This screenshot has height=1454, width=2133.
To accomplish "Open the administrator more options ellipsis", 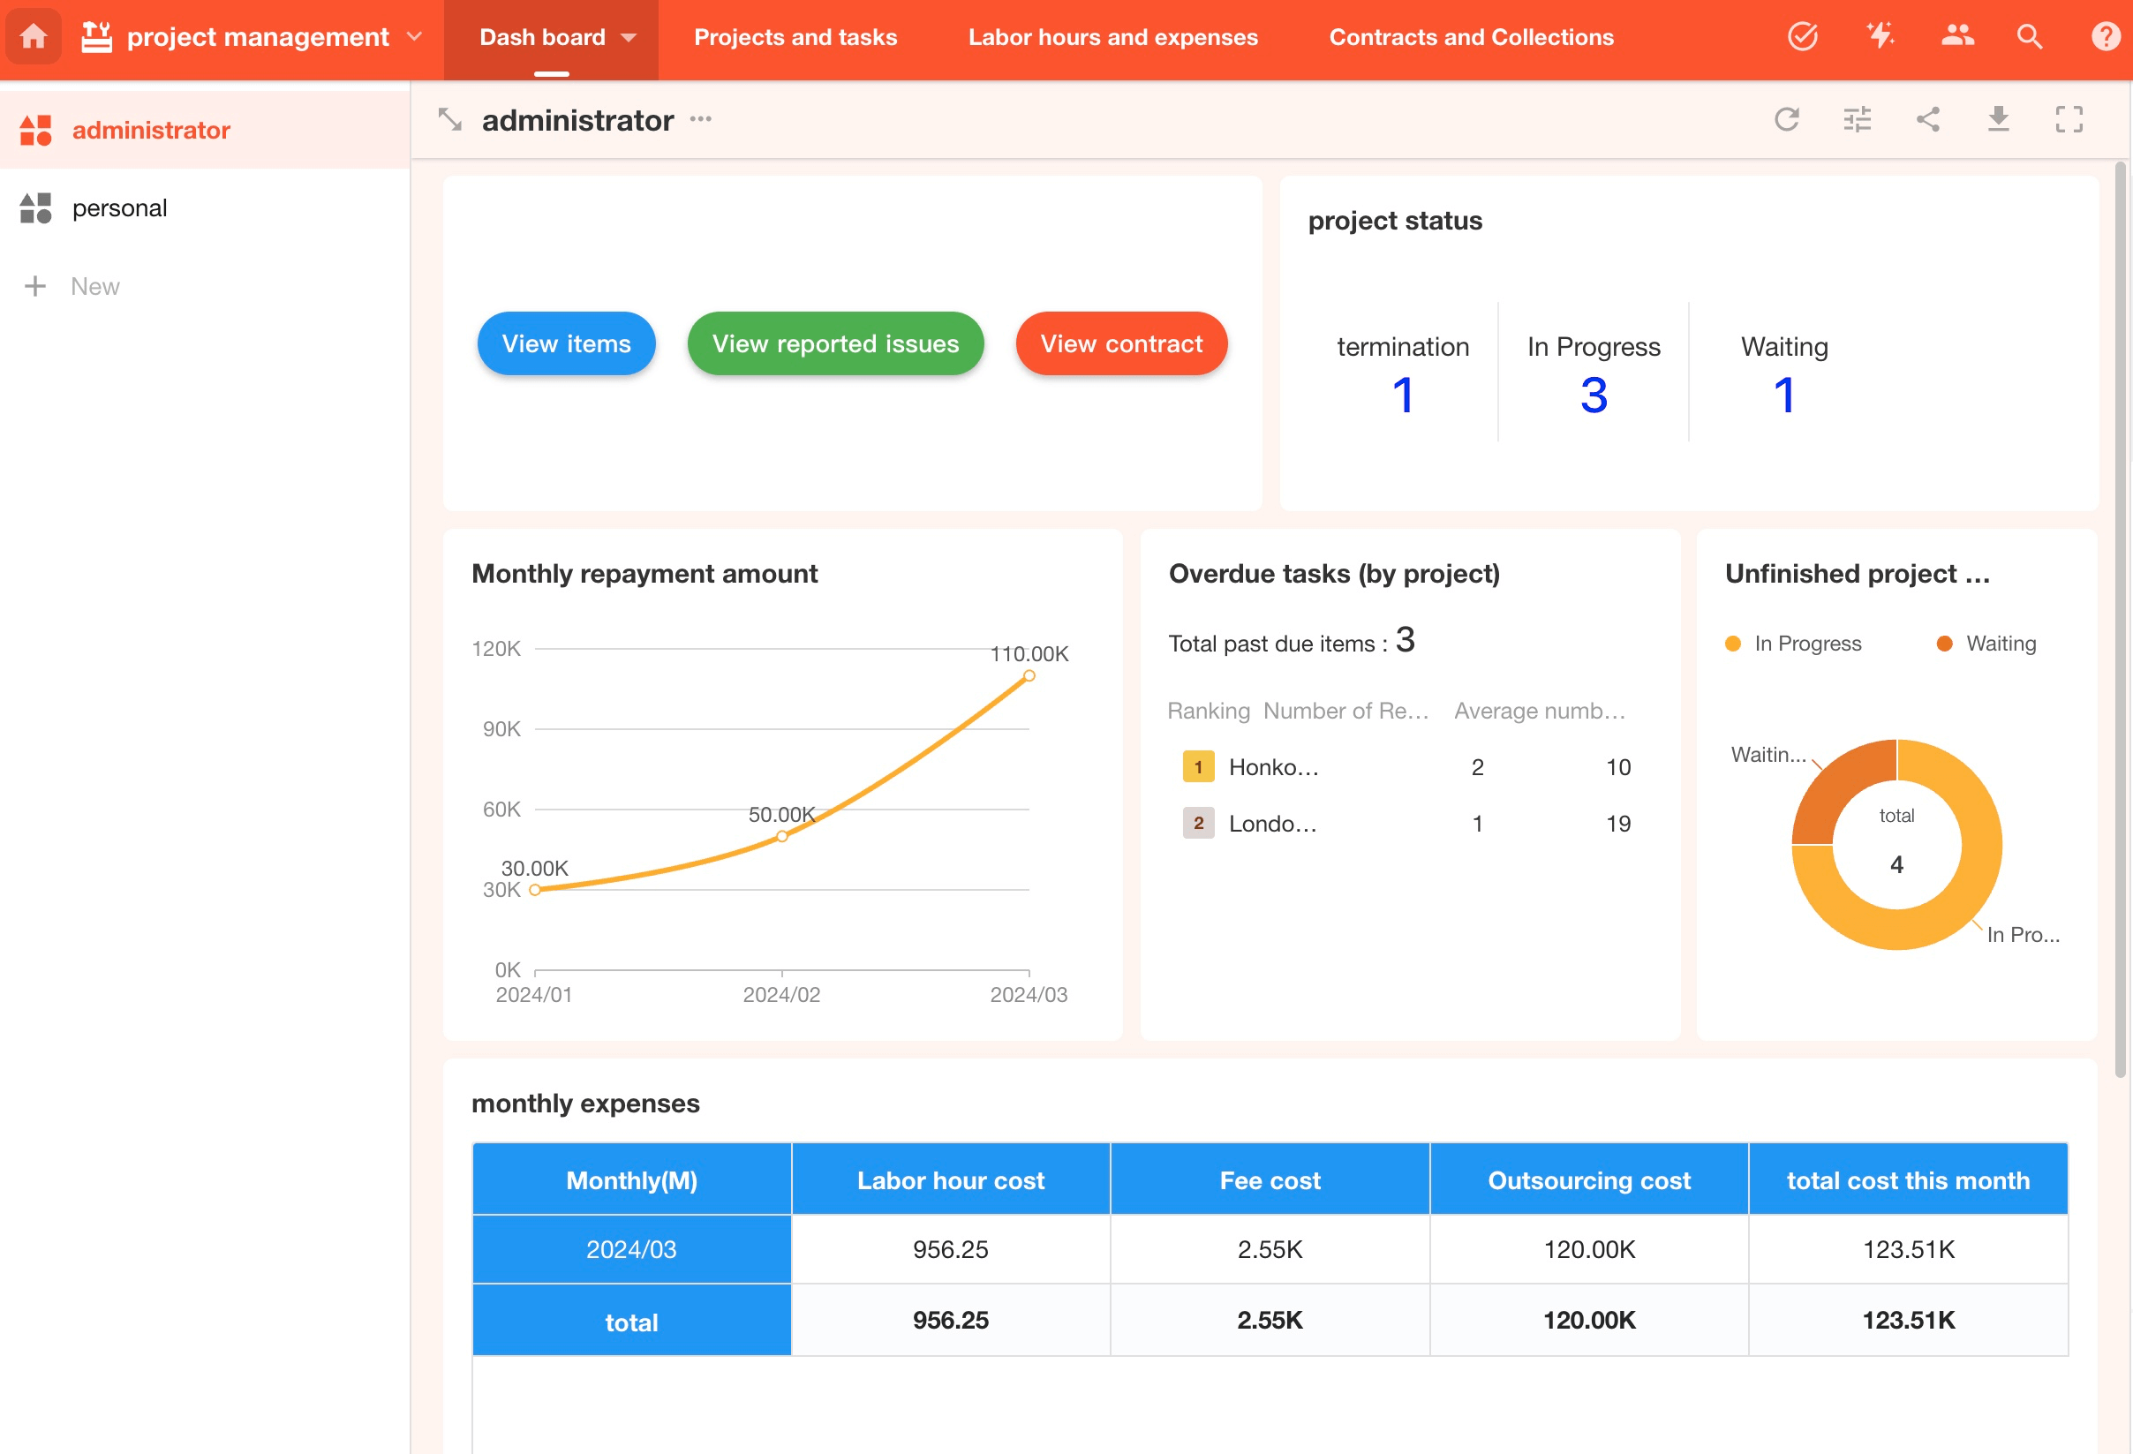I will coord(701,119).
